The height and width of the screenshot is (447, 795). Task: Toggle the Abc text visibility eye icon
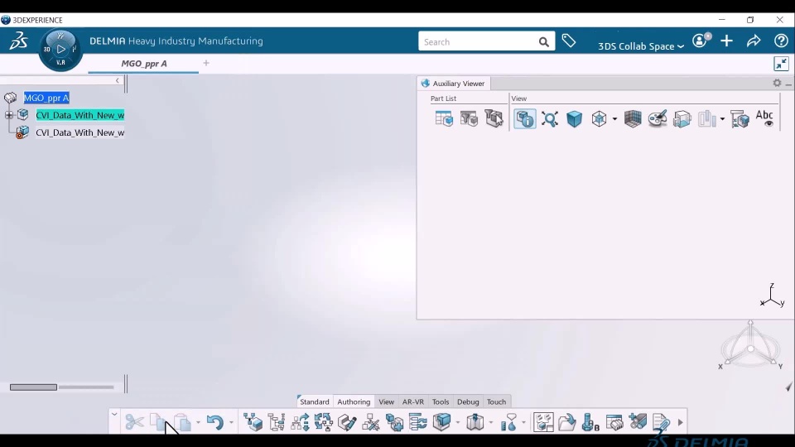point(764,118)
